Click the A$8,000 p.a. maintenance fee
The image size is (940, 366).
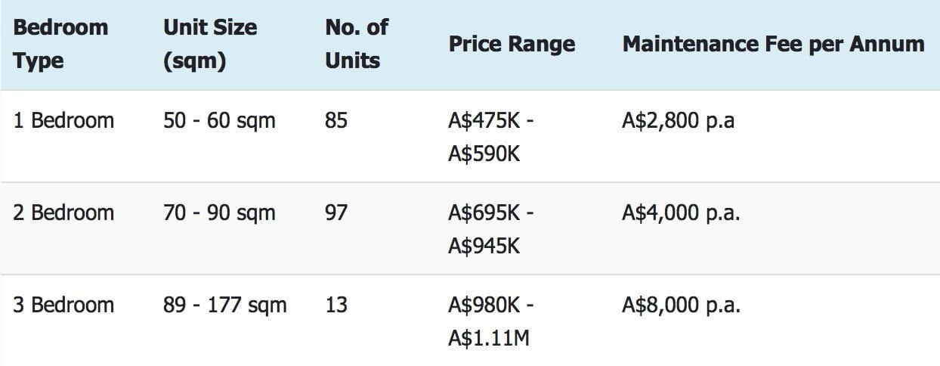[681, 305]
